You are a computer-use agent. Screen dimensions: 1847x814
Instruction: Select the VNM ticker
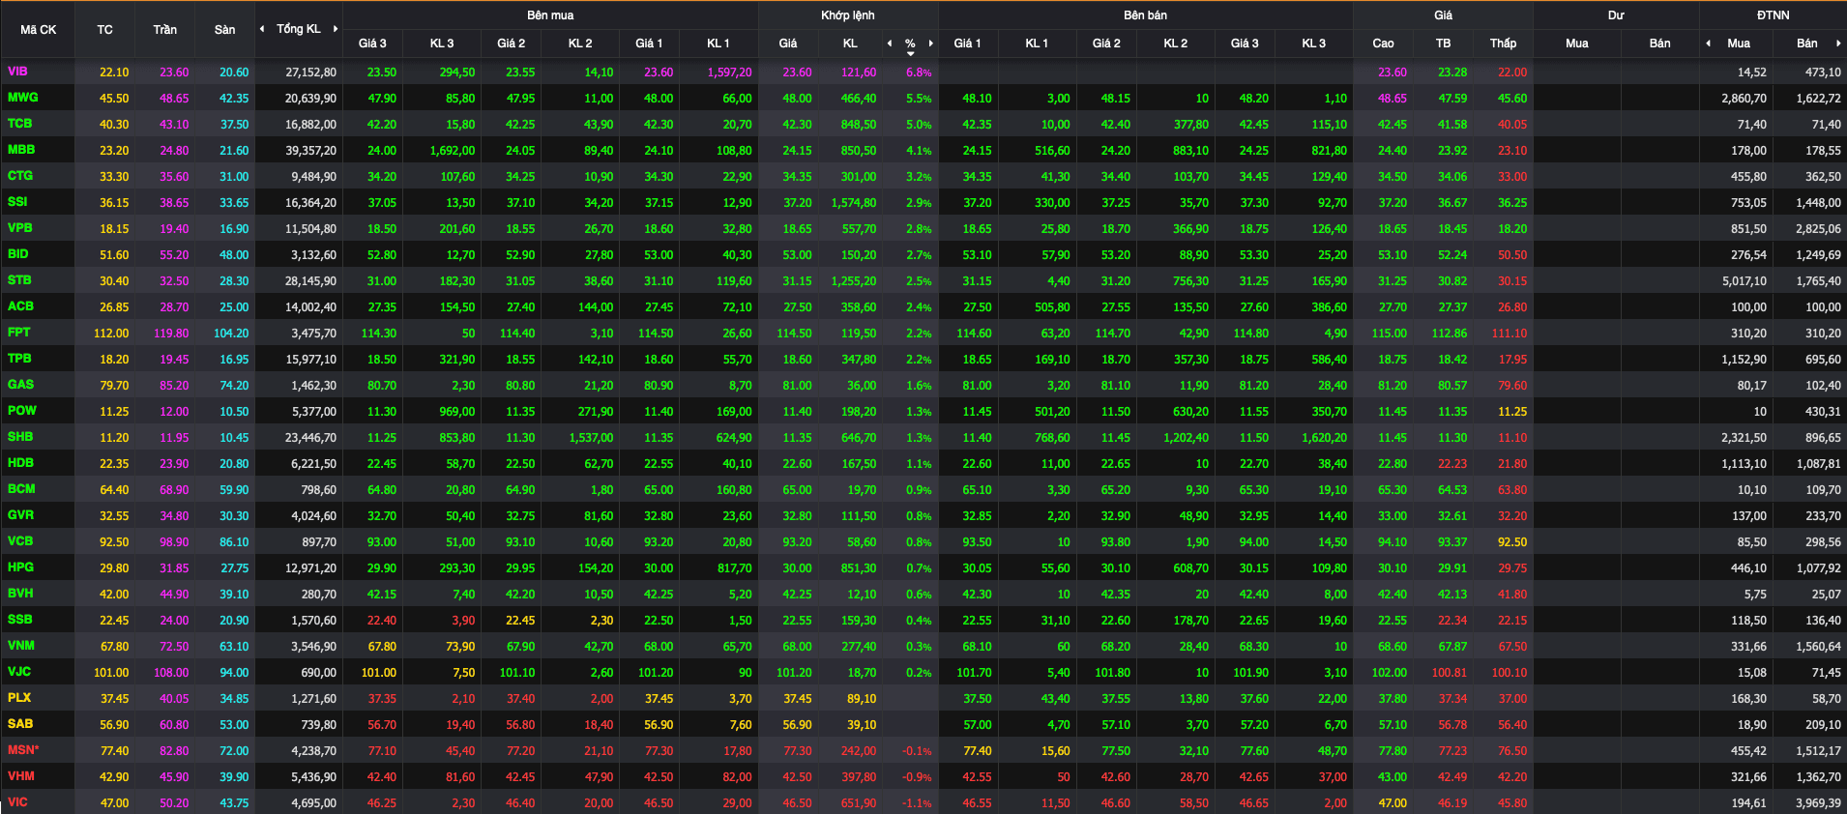point(21,646)
